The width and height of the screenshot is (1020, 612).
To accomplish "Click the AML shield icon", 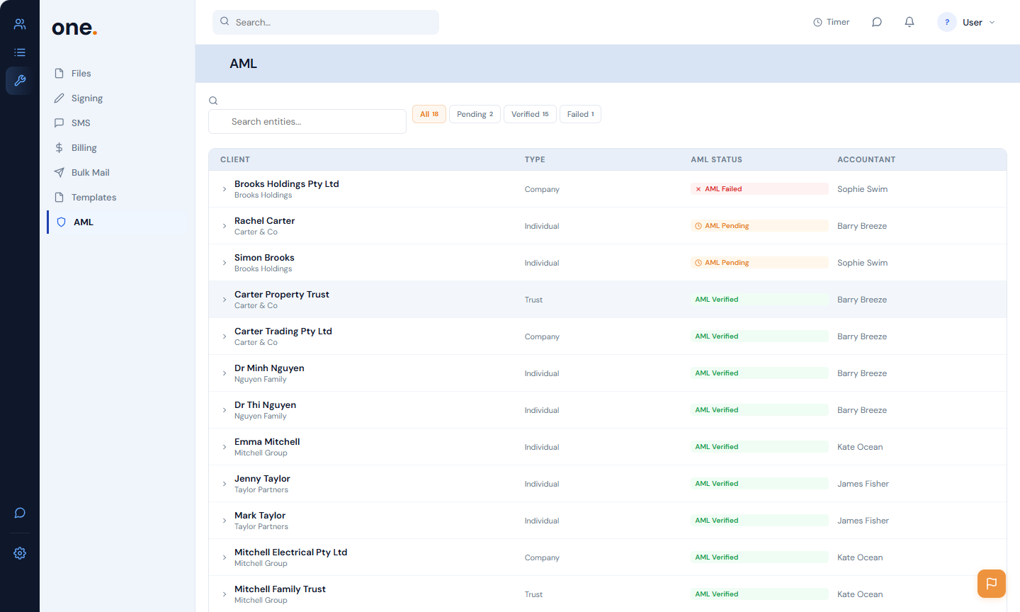I will (x=62, y=222).
